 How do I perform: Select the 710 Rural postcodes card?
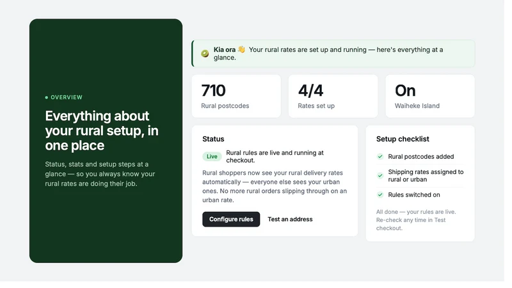pyautogui.click(x=236, y=96)
